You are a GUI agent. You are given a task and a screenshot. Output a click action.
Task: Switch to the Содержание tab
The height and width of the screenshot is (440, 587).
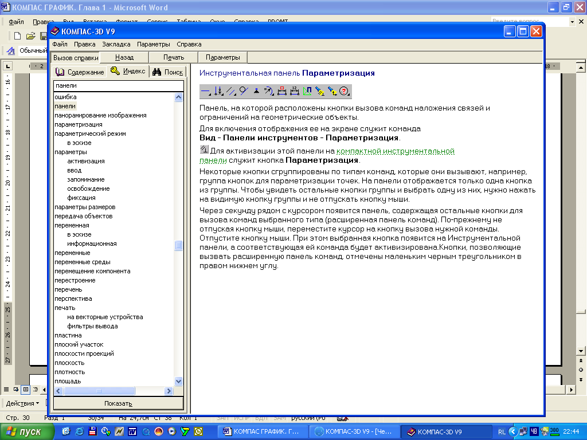79,72
